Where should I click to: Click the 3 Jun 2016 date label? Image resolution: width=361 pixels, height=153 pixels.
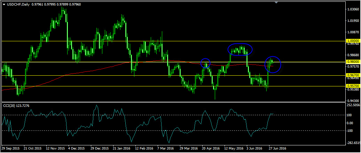point(254,148)
